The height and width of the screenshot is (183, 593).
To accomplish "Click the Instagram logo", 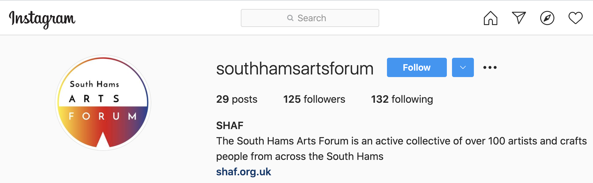I will (x=42, y=19).
